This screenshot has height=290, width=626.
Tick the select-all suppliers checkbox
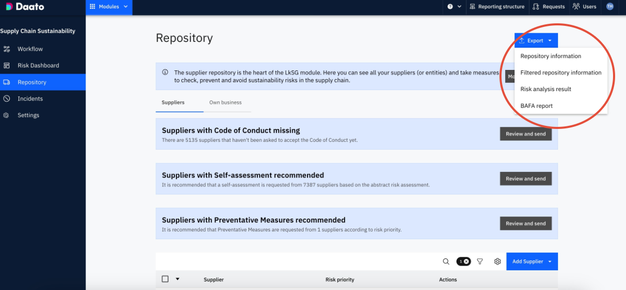(165, 279)
